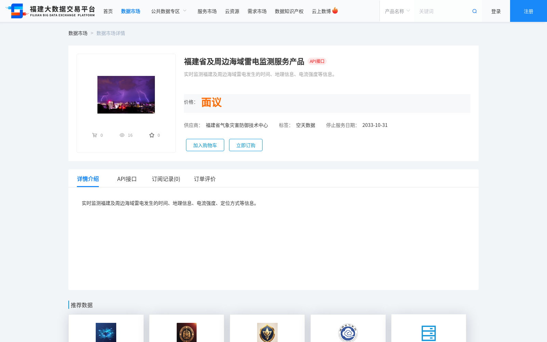The image size is (547, 342).
Task: Open the third recommended gold emblem thumbnail
Action: point(267,332)
